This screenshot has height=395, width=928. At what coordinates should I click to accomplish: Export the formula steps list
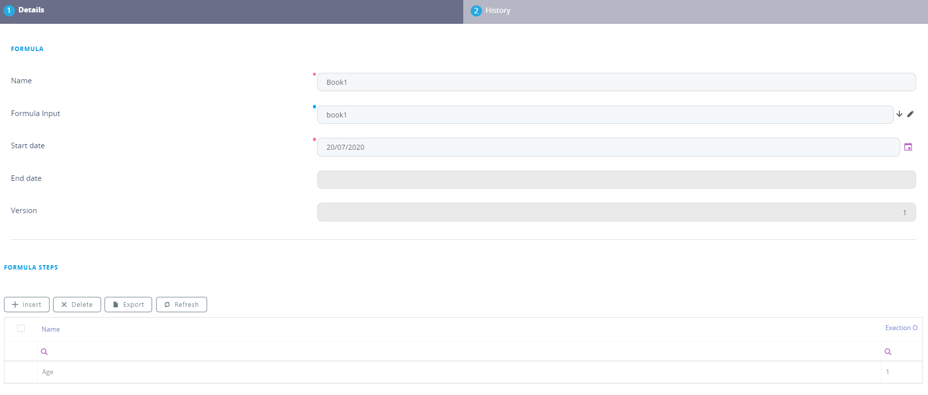128,304
